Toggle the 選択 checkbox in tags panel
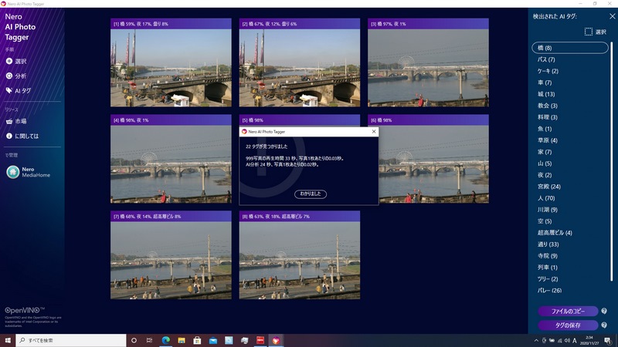Screen dimensions: 618x347 point(589,32)
